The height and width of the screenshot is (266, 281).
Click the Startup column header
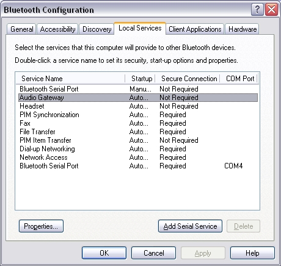140,79
